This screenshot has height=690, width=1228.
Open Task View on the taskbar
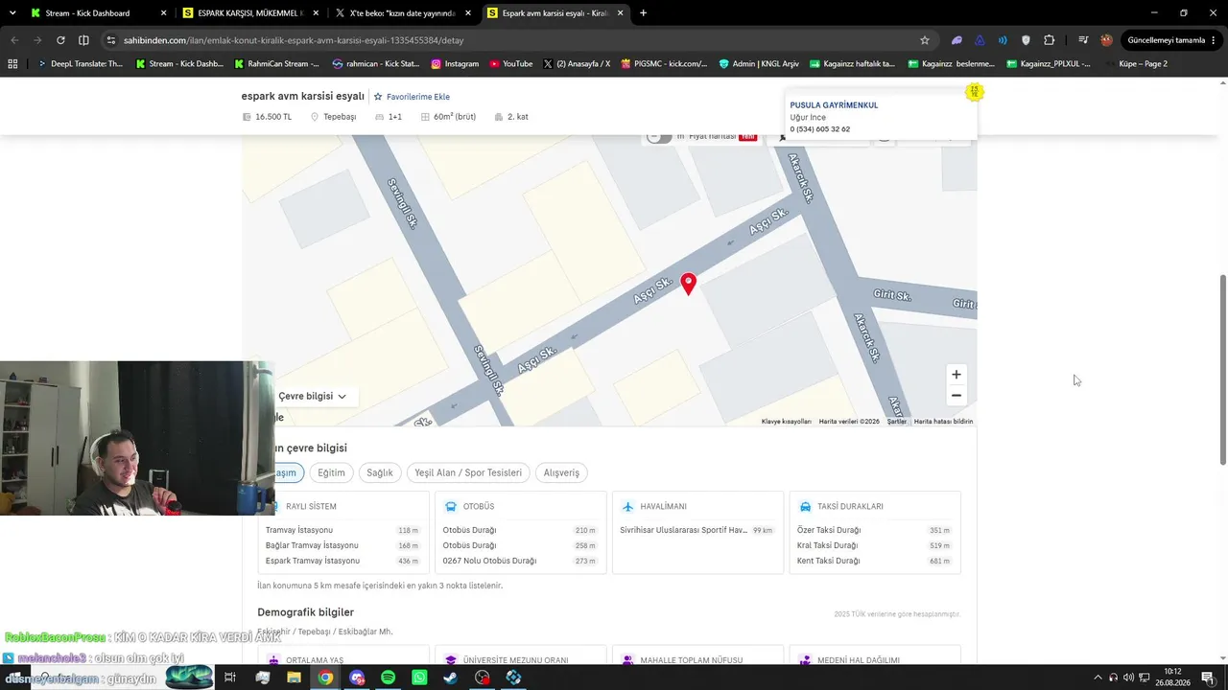230,678
